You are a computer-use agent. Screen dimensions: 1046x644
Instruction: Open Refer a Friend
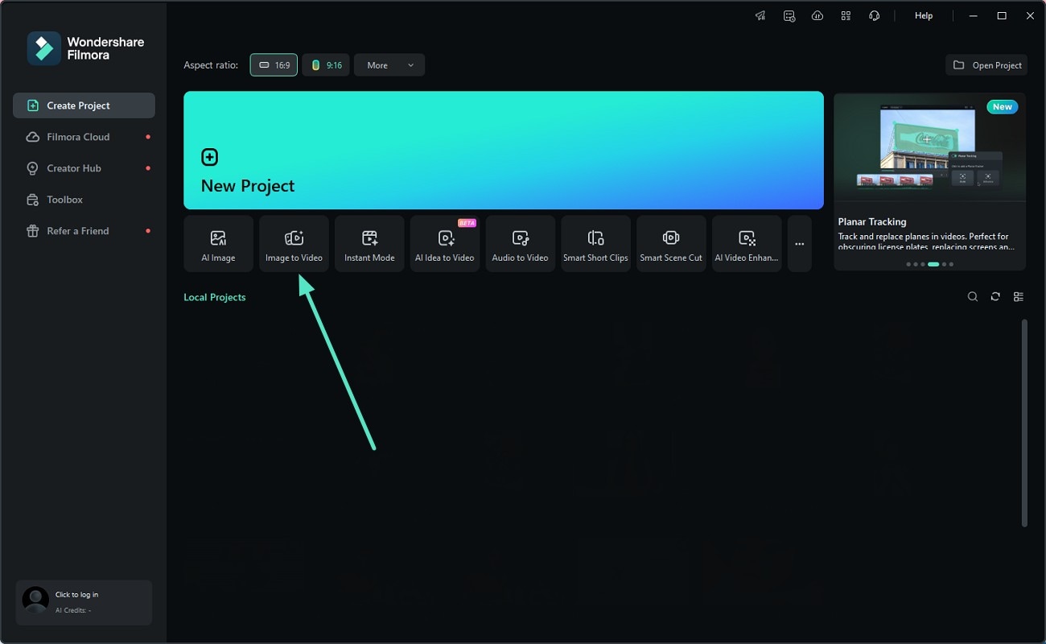point(84,231)
